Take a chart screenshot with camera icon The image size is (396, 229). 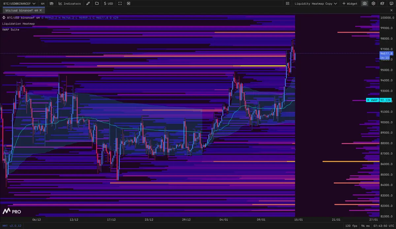pyautogui.click(x=365, y=4)
